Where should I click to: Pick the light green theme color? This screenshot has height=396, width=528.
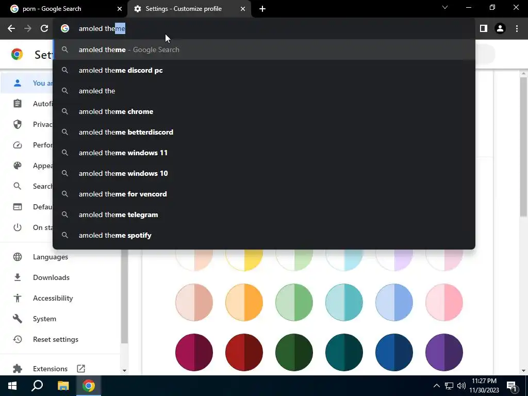294,302
